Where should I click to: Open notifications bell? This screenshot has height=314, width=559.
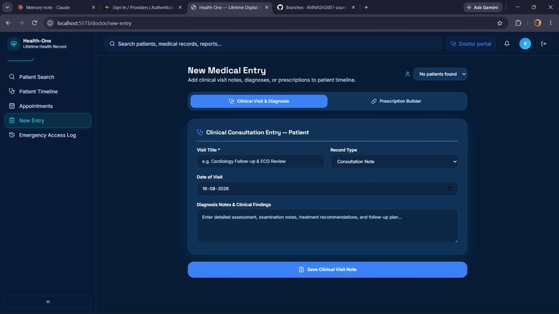tap(506, 44)
